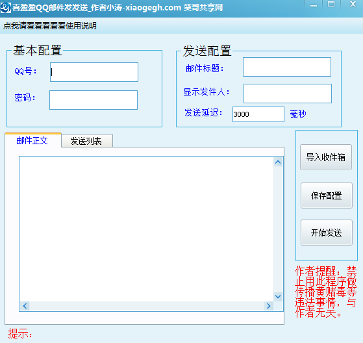Click the 密码 password field

pos(94,100)
